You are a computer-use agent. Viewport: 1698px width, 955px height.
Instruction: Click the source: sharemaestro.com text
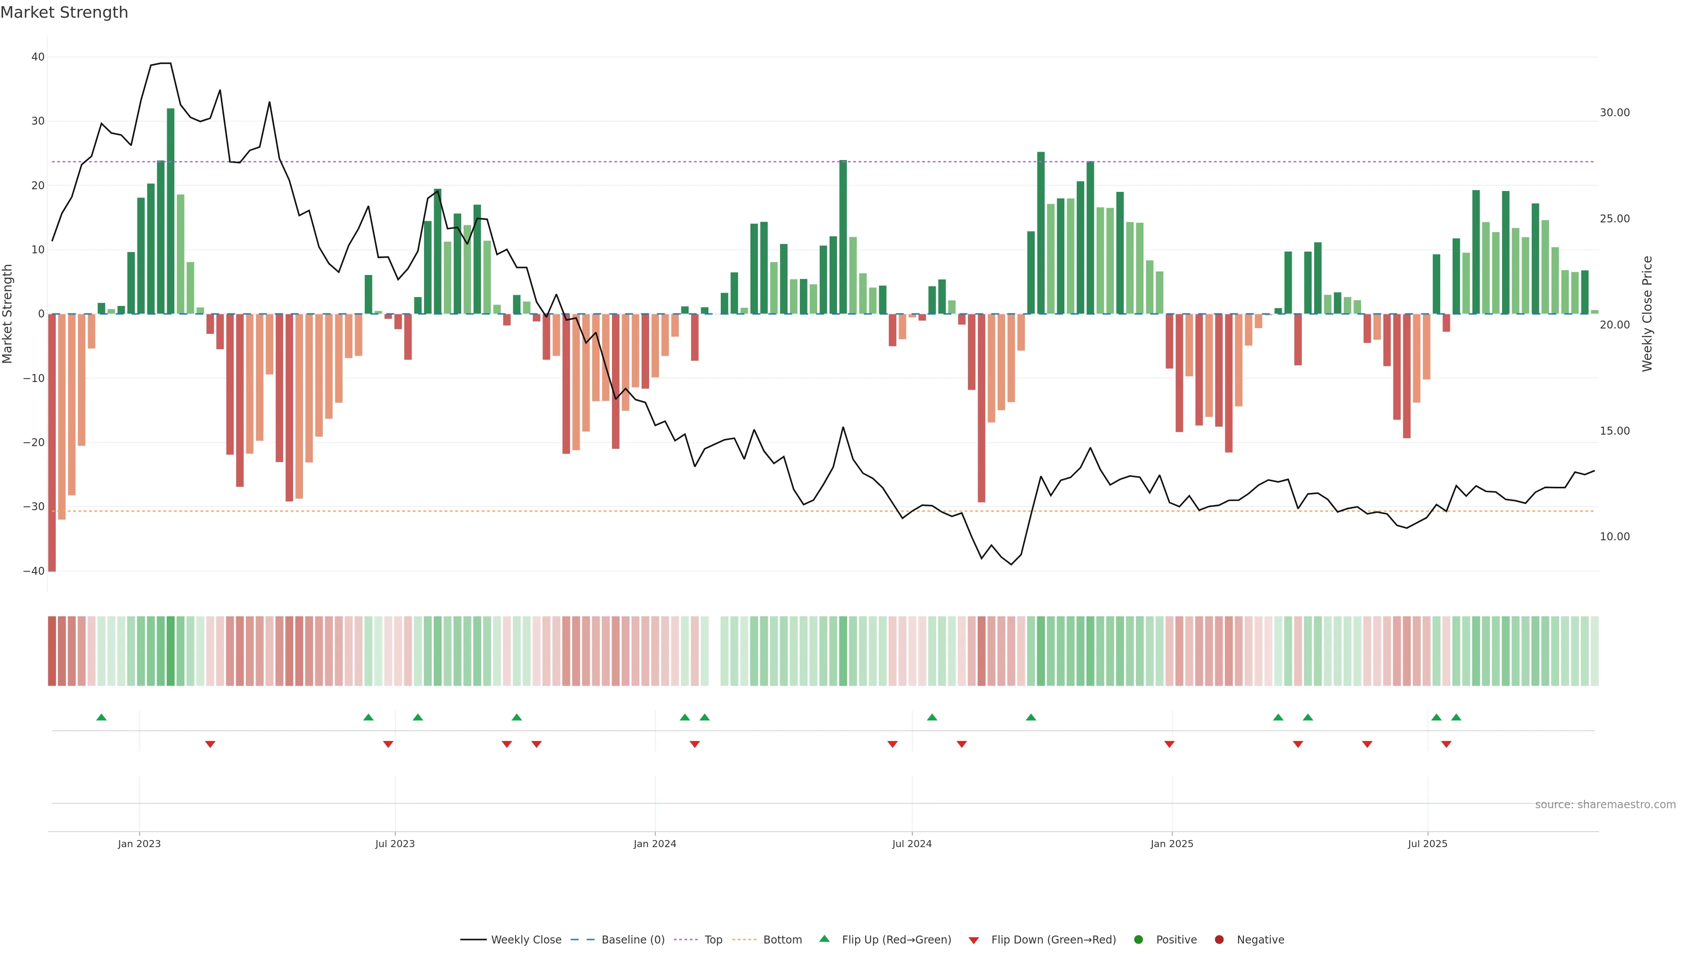(x=1605, y=805)
